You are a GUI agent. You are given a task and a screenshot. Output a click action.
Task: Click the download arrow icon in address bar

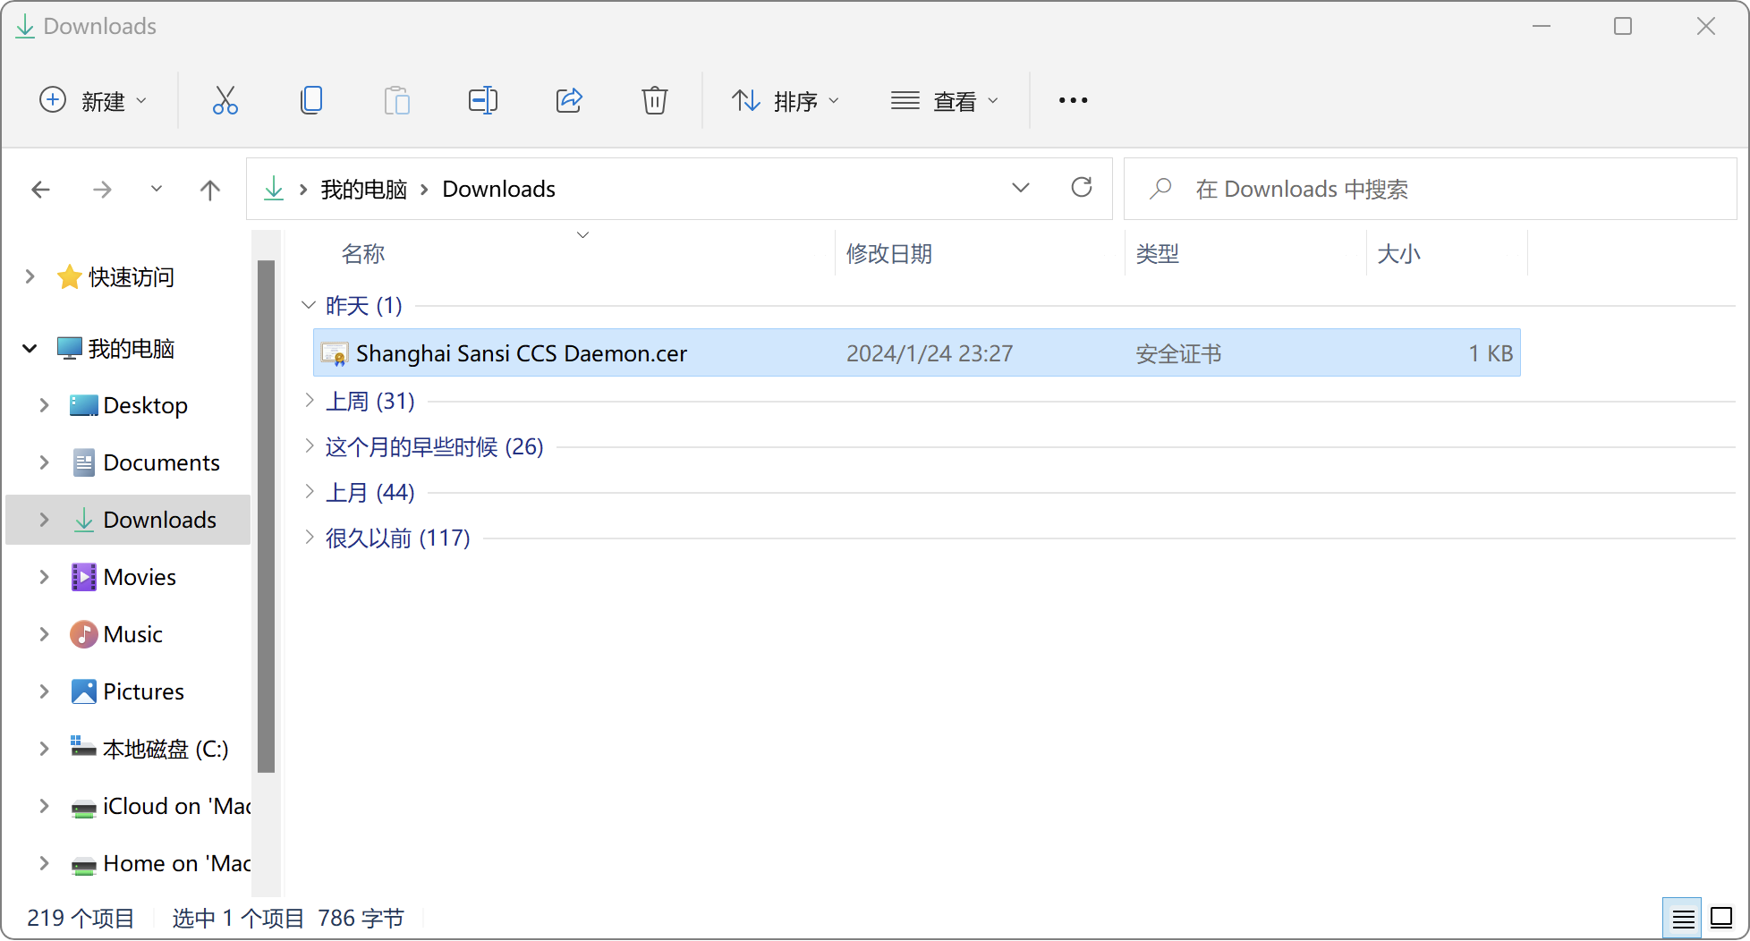(274, 189)
